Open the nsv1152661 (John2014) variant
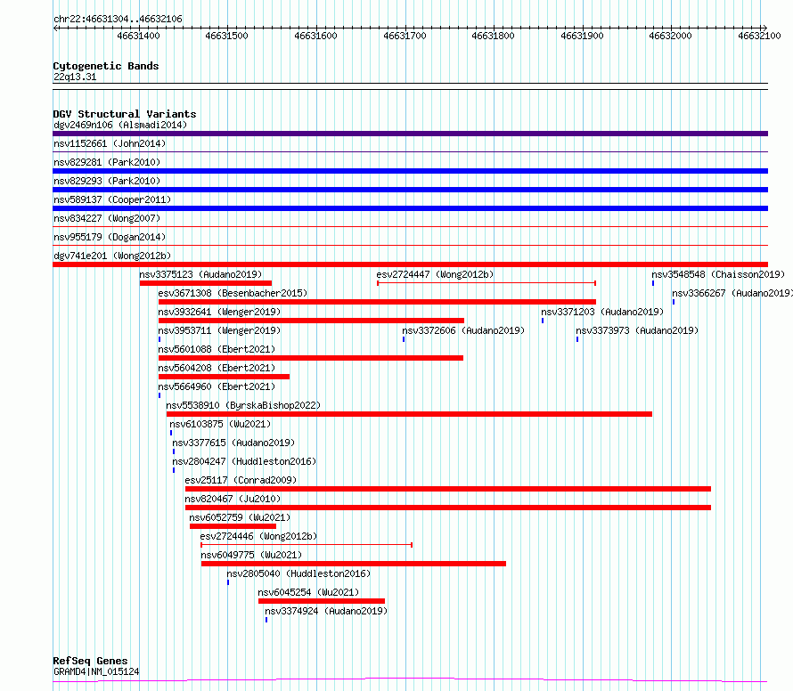793x691 pixels. [110, 143]
